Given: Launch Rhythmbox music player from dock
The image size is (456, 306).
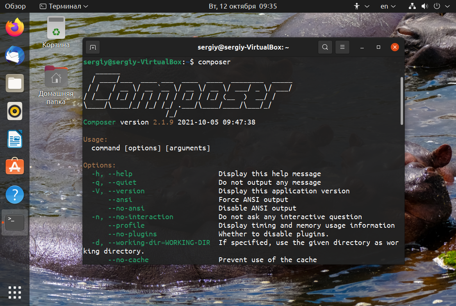Looking at the screenshot, I should 14,111.
